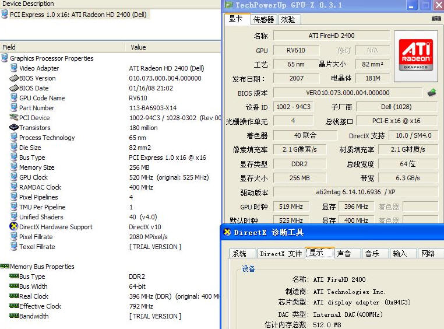Open the 音乐 tab in DirectX tool
The width and height of the screenshot is (444, 329).
click(375, 253)
